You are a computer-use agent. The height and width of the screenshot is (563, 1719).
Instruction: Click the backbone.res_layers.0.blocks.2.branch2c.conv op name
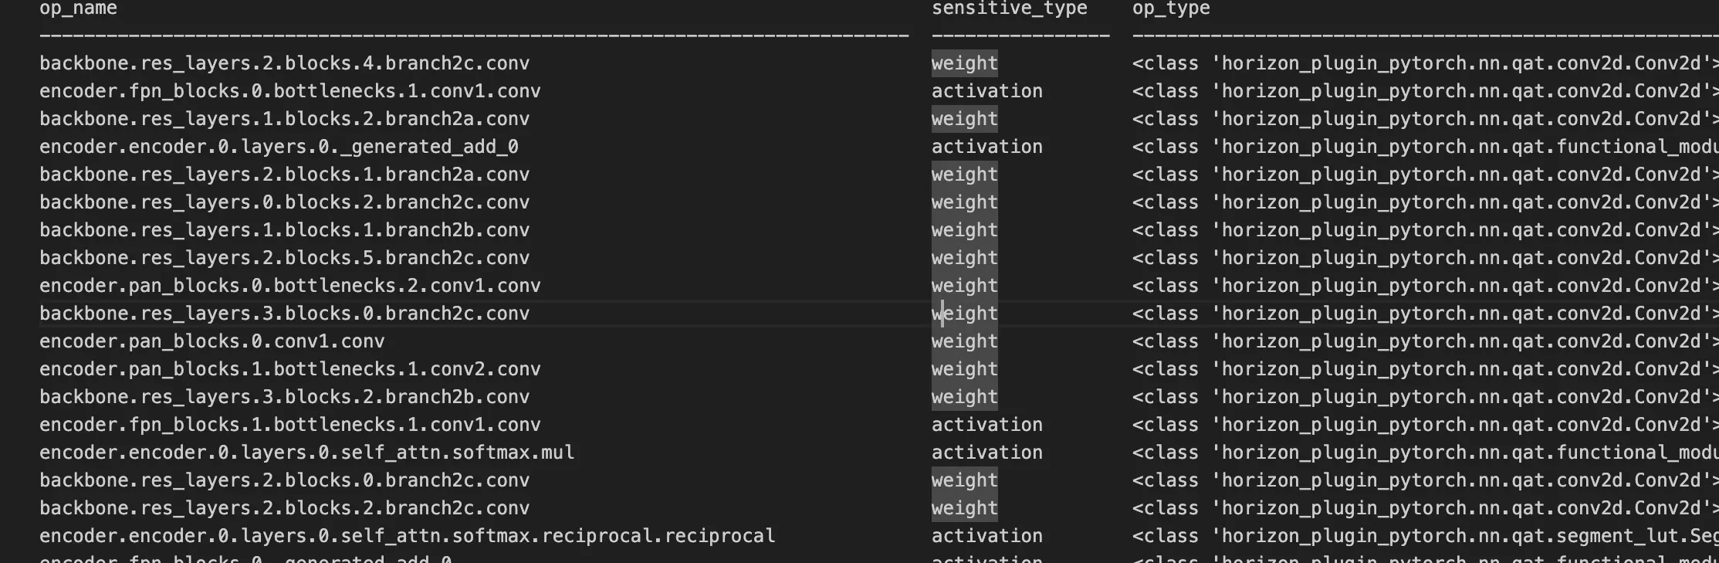[x=284, y=202]
